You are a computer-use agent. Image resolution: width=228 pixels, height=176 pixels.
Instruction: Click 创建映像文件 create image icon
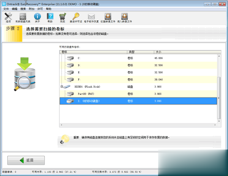[108, 18]
